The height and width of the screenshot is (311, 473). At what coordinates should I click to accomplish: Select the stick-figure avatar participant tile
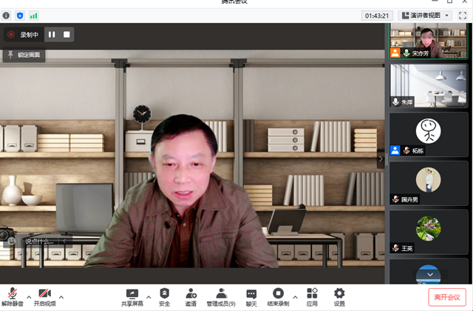coord(429,135)
